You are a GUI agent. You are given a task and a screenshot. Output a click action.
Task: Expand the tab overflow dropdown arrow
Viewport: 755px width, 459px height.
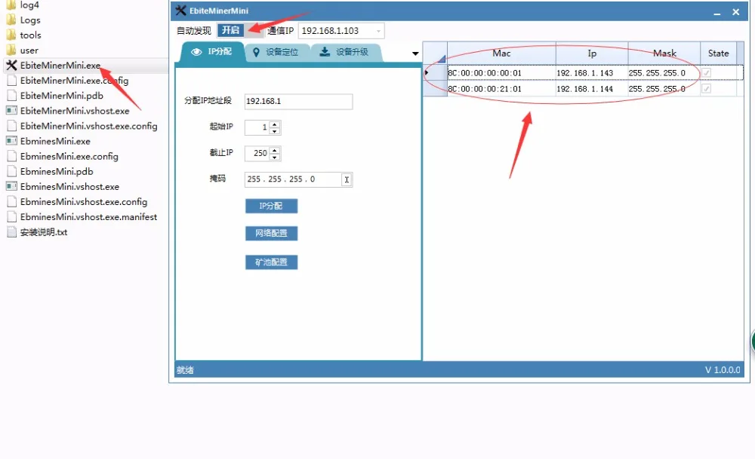click(415, 54)
